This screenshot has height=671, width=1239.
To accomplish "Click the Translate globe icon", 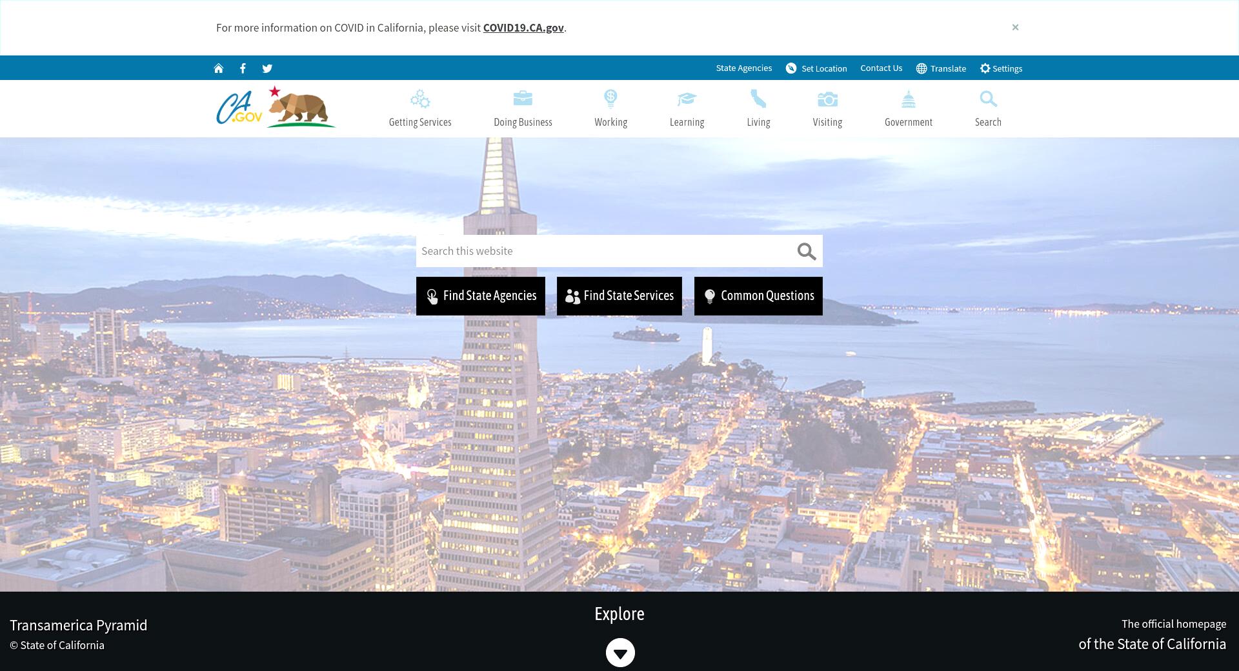I will [x=922, y=68].
